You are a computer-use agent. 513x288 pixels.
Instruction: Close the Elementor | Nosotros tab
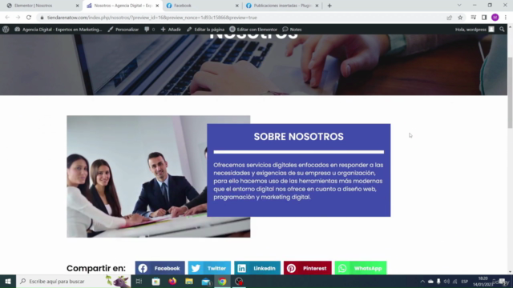pos(78,6)
